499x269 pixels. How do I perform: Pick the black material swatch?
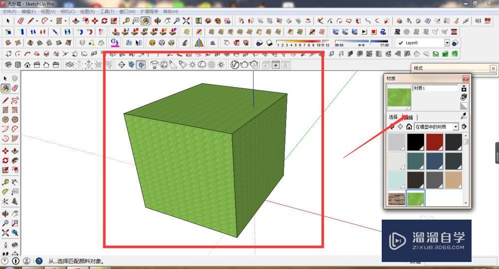pyautogui.click(x=416, y=142)
